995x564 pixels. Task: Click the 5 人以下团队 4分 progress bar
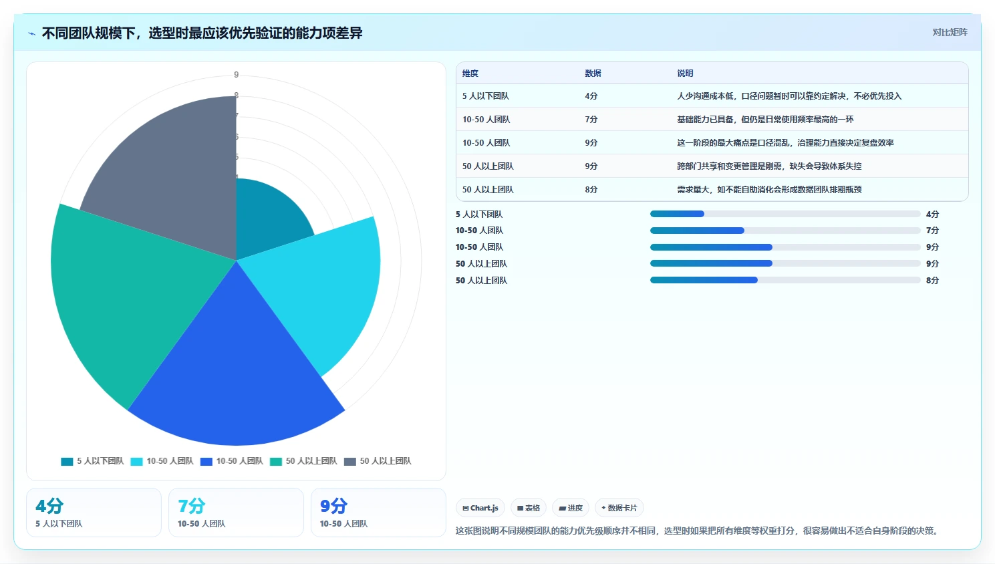tap(785, 214)
